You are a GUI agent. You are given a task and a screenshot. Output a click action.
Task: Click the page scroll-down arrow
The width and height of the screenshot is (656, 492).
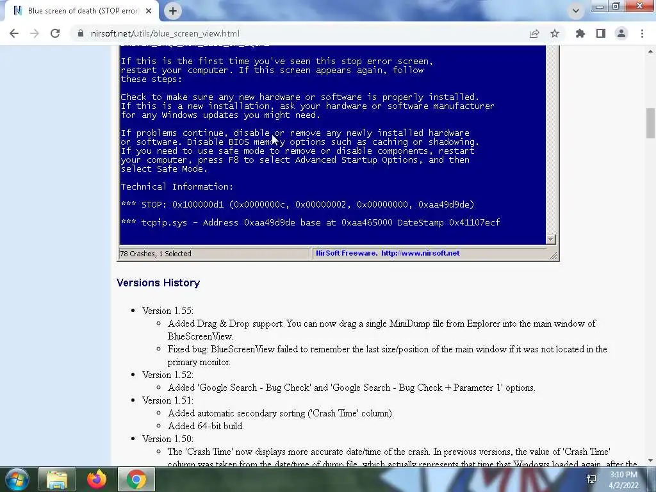(x=650, y=461)
